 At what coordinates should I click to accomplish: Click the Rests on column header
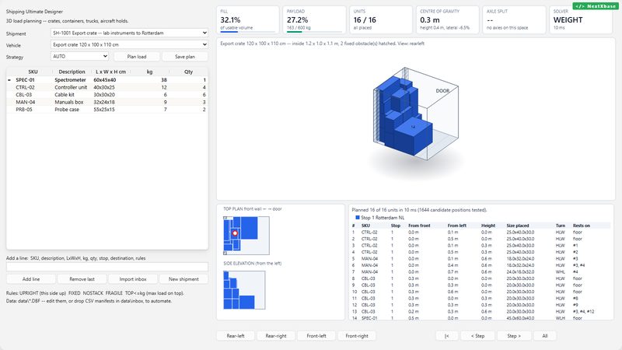click(581, 226)
